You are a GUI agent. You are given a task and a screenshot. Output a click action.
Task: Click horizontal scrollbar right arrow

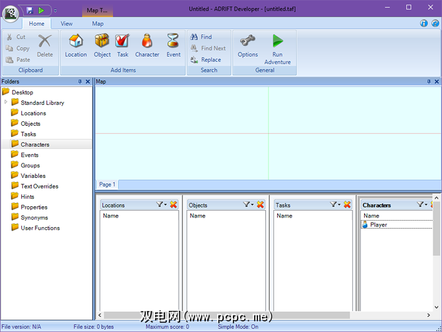[x=428, y=315]
